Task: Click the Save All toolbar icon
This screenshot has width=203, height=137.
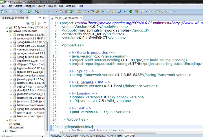Action: coord(16,11)
